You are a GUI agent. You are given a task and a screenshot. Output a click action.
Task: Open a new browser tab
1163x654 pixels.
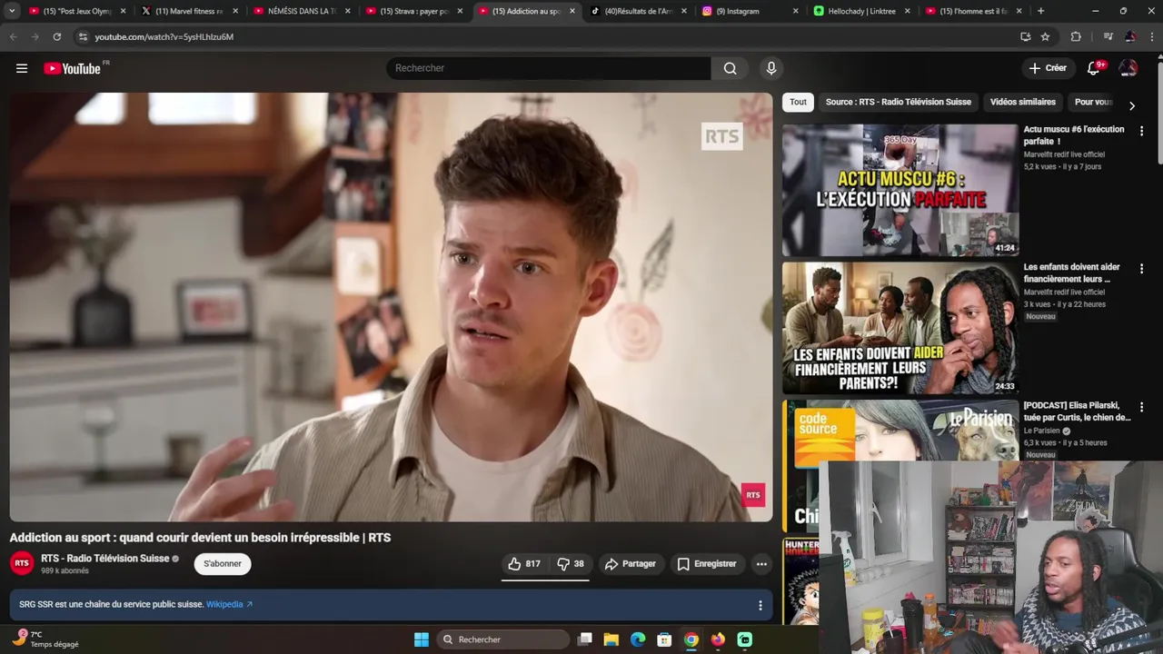pos(1040,11)
